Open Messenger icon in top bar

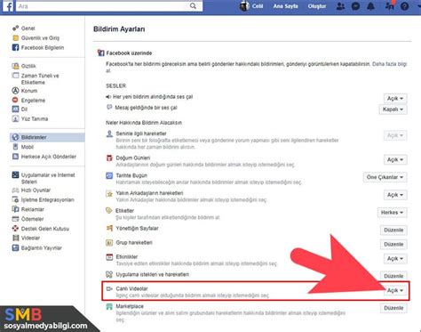coord(355,6)
